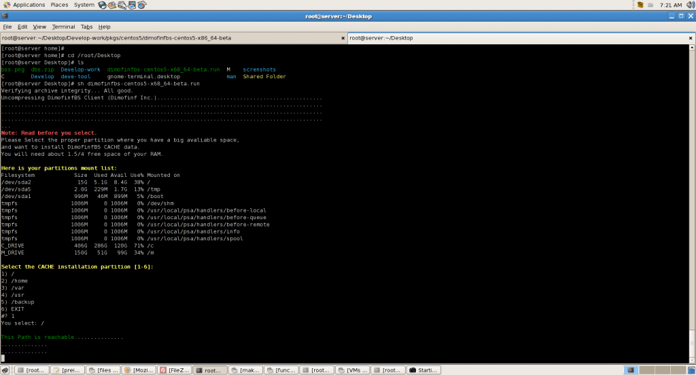Click 'gnome-terminal.desktop' file name in ls output
Image resolution: width=696 pixels, height=375 pixels.
144,77
